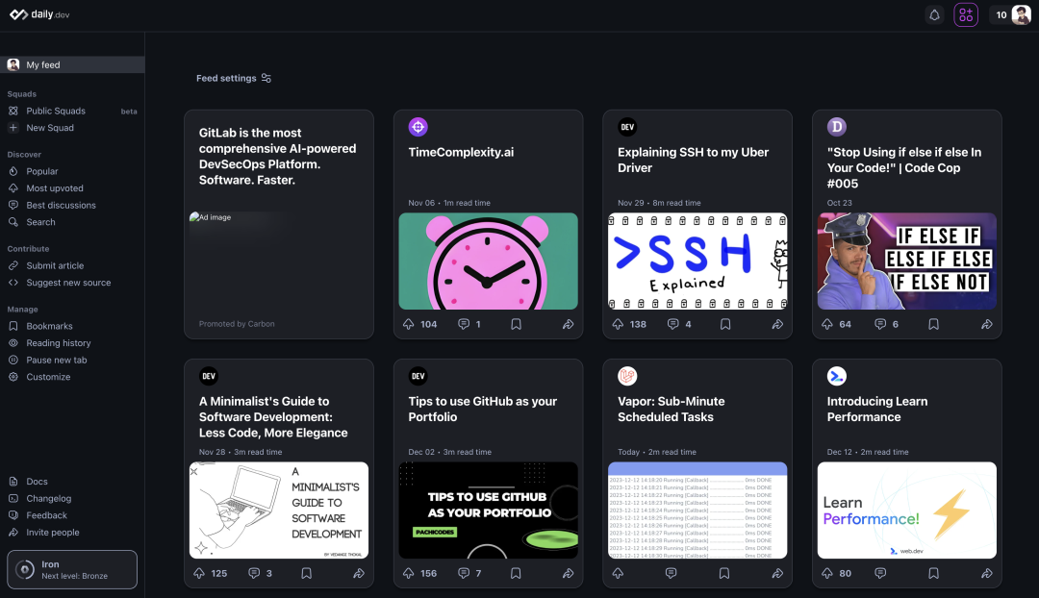The image size is (1039, 598).
Task: Open Feedback link
Action: click(72, 515)
